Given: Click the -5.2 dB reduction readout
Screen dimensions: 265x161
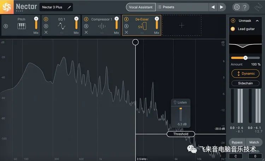Looking at the screenshot, I should pyautogui.click(x=182, y=124).
